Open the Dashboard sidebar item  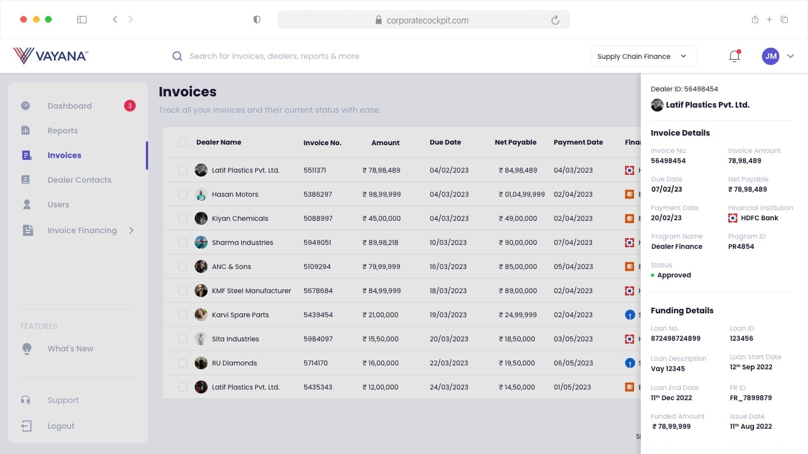tap(70, 106)
